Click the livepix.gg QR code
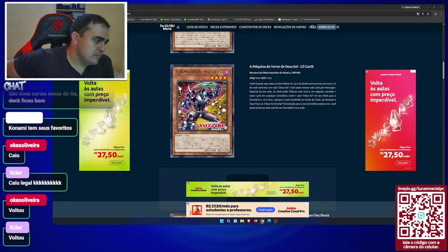448x252 pixels. tap(421, 216)
